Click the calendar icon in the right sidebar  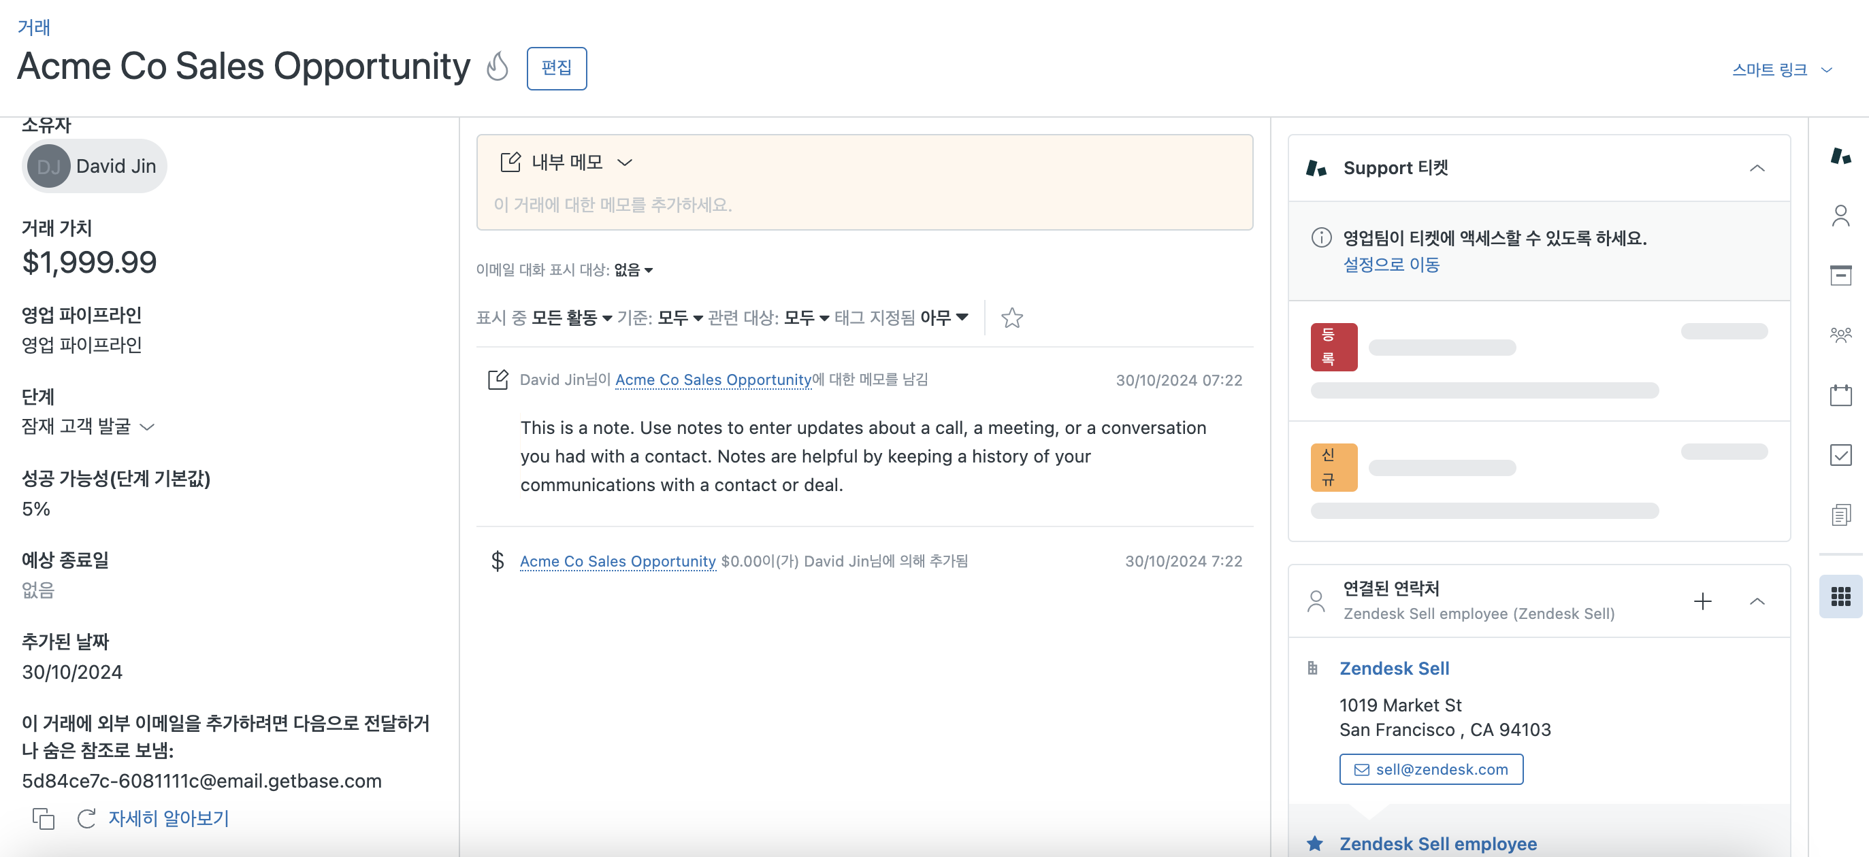pos(1840,395)
